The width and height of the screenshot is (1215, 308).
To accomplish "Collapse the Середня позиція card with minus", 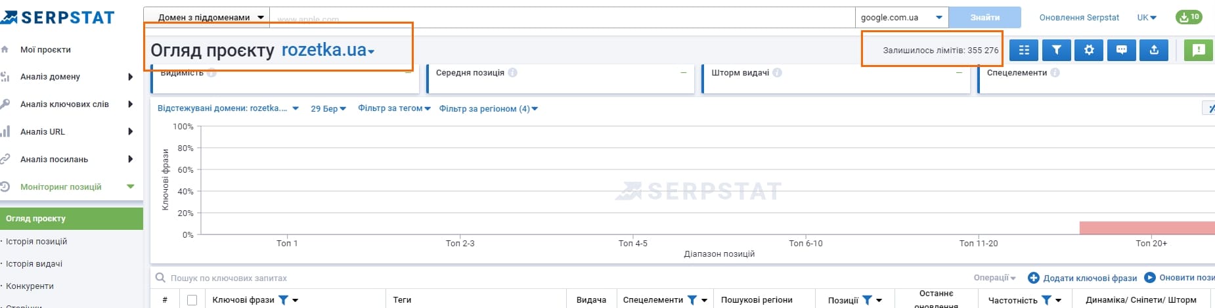I will click(684, 72).
